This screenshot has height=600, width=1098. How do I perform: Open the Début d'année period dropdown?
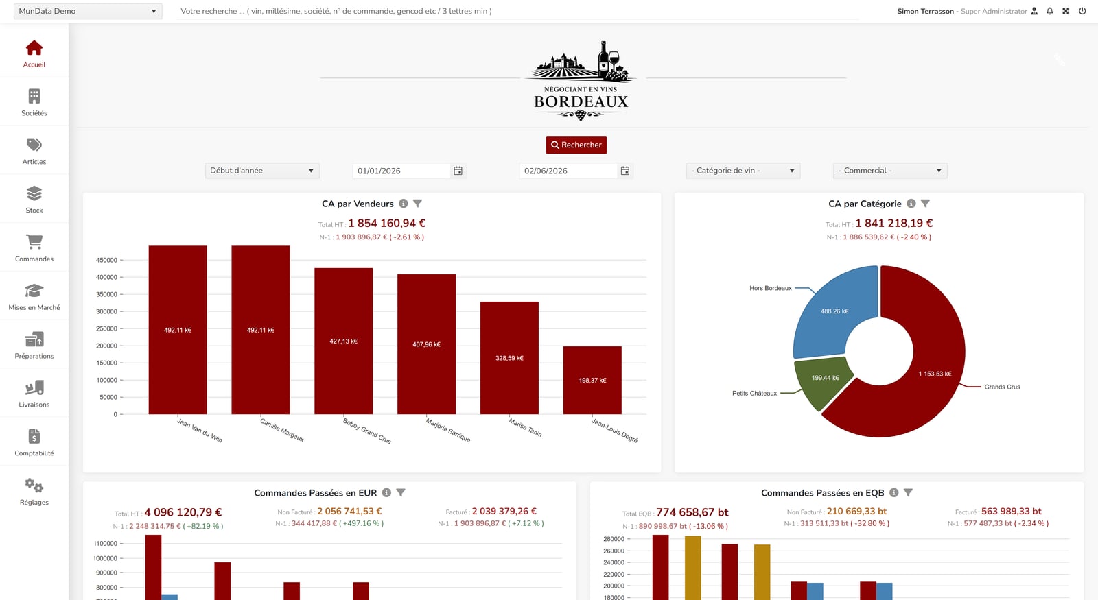coord(262,171)
